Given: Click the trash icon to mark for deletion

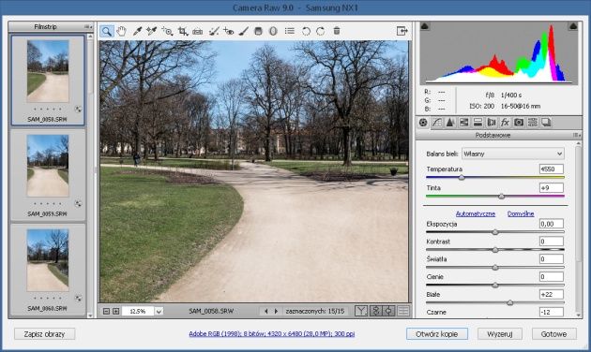Looking at the screenshot, I should click(x=337, y=31).
